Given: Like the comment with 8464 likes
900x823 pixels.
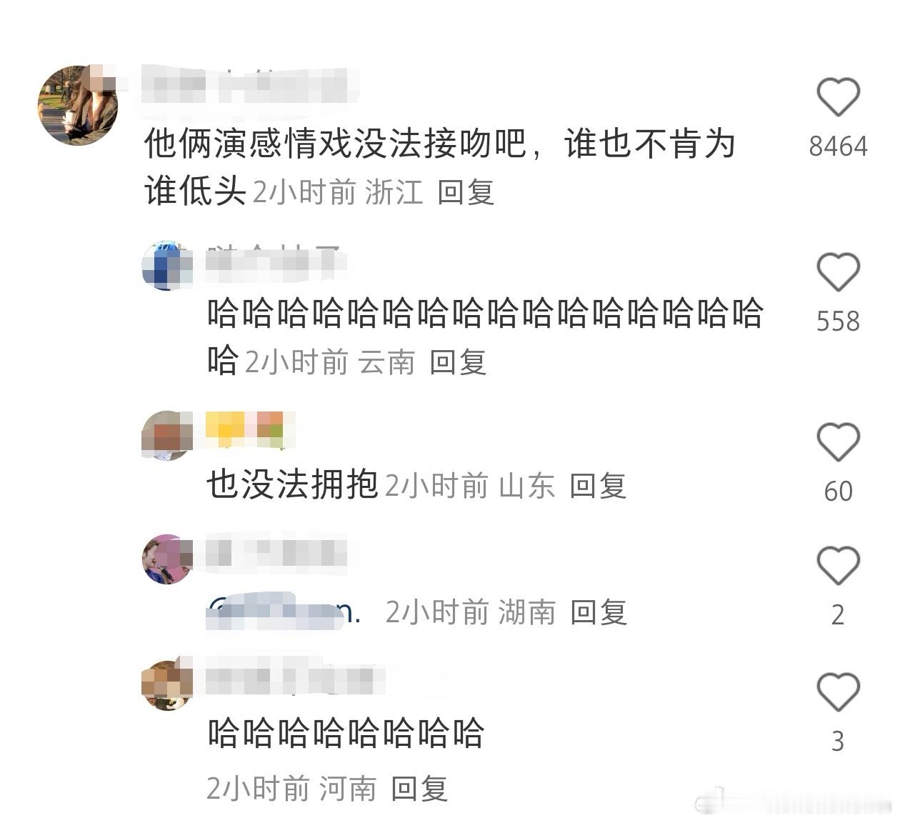Looking at the screenshot, I should (x=838, y=97).
